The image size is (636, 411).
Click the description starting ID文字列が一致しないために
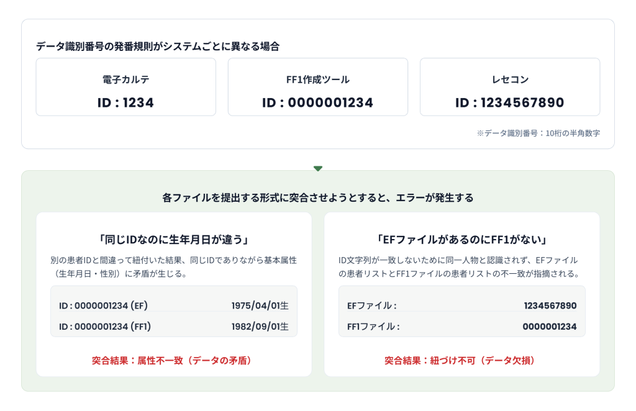[x=459, y=267]
